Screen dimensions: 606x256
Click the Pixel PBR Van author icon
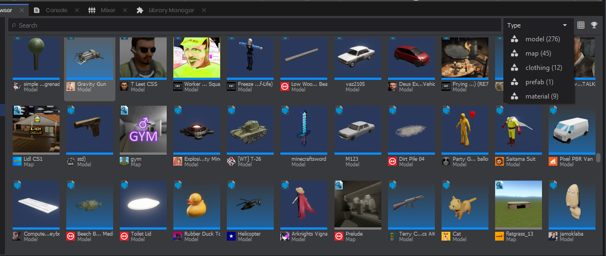point(552,161)
